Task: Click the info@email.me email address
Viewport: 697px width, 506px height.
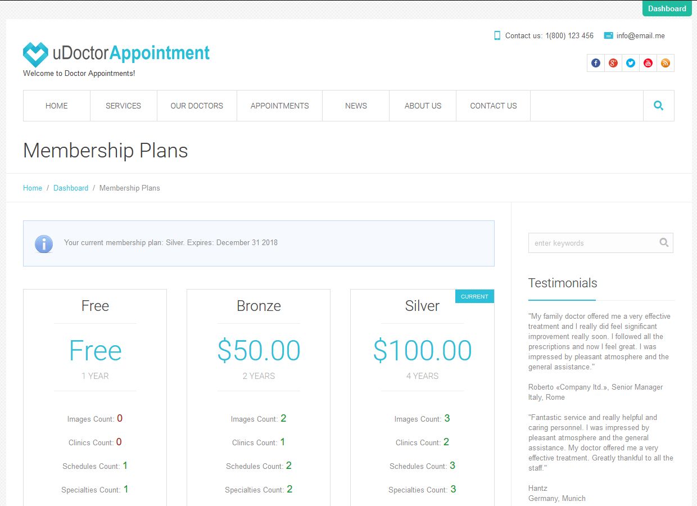Action: pyautogui.click(x=640, y=35)
